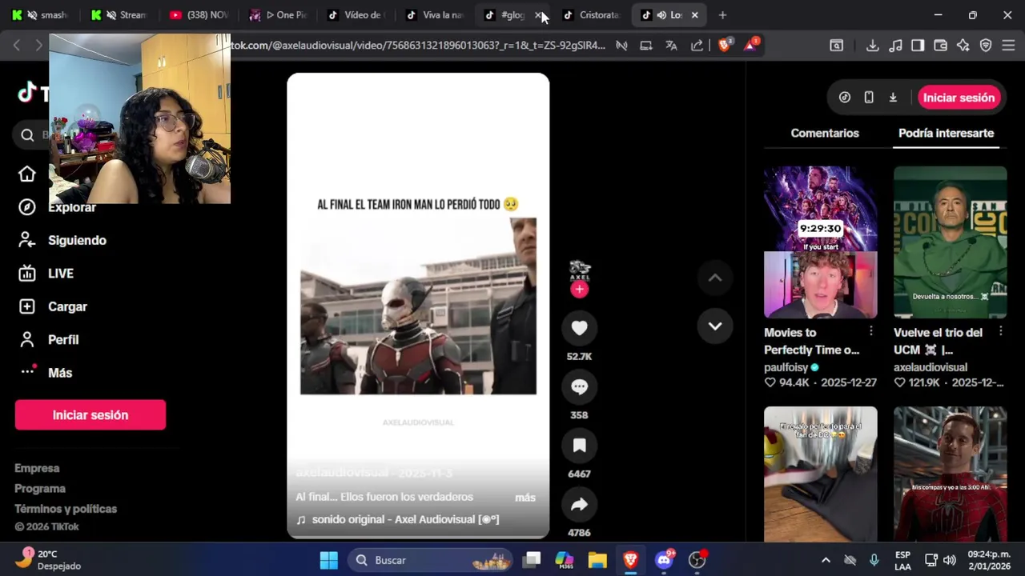Open the taskbar clock 09:24 p.m.
Viewport: 1025px width, 576px height.
(x=988, y=560)
